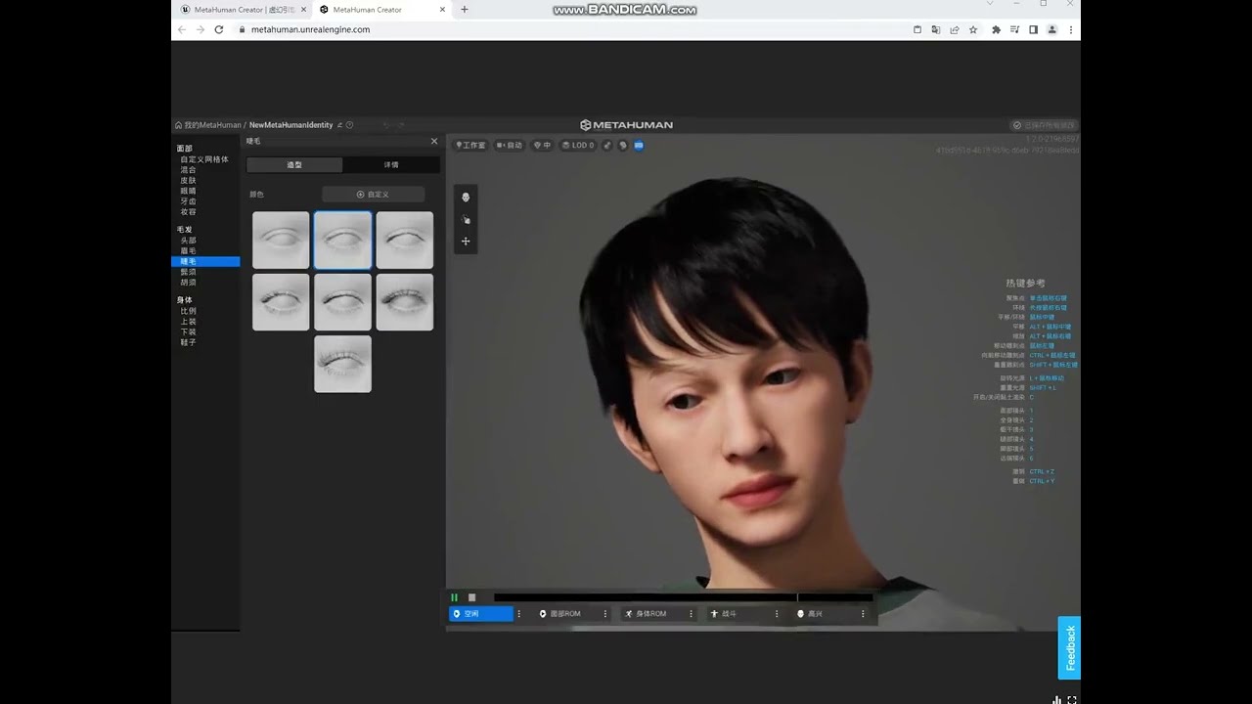The width and height of the screenshot is (1252, 704).
Task: Select the Sculpt tool in viewport
Action: tap(466, 220)
